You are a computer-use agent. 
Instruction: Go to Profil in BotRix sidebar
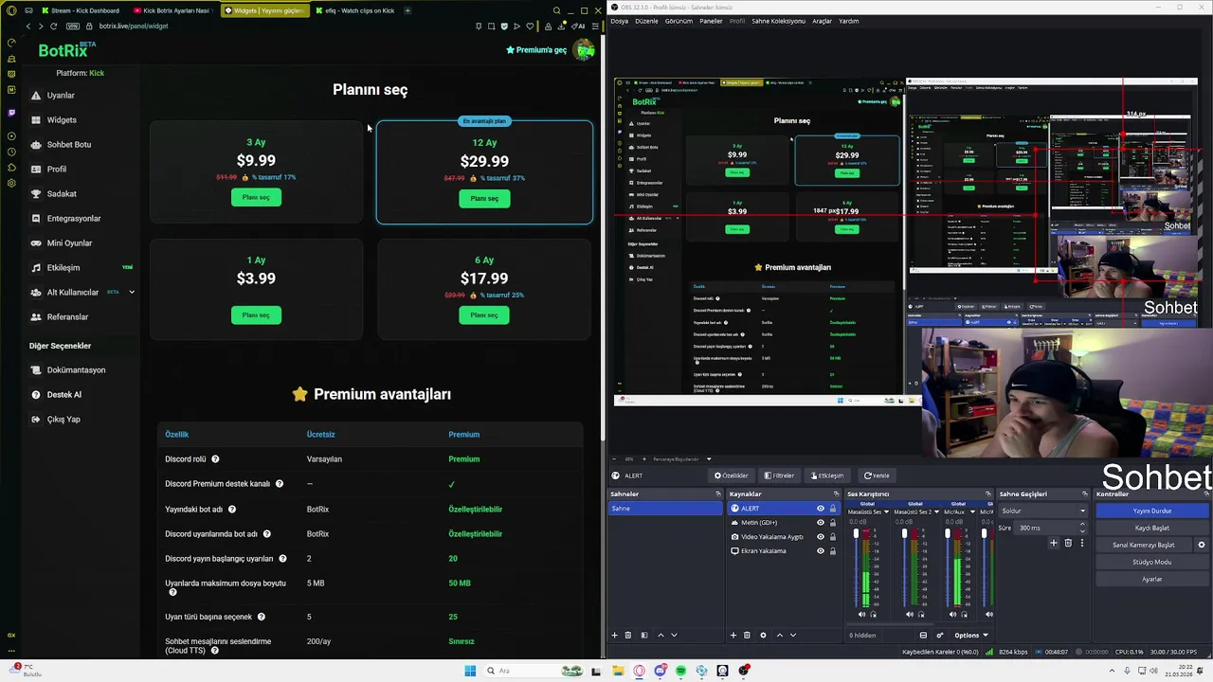click(57, 170)
